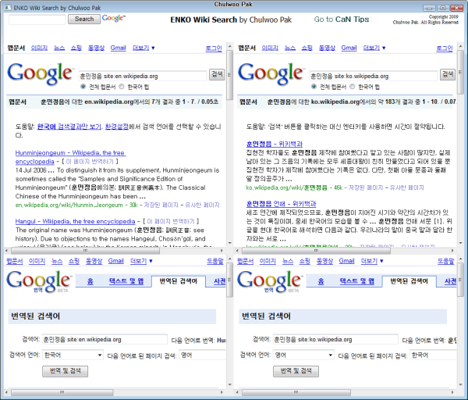This screenshot has width=468, height=400.
Task: Open Hunminjeongeum - Wikipedia result link
Action: 70,157
